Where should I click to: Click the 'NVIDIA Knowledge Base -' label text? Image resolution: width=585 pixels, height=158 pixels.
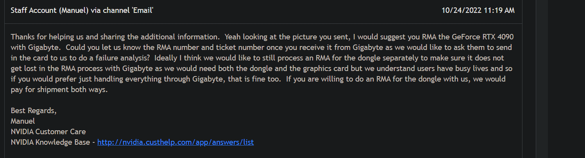point(53,142)
